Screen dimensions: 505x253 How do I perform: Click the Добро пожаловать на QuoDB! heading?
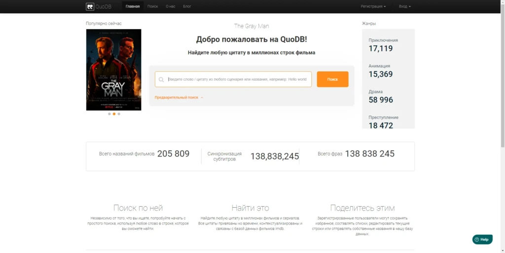pos(252,39)
